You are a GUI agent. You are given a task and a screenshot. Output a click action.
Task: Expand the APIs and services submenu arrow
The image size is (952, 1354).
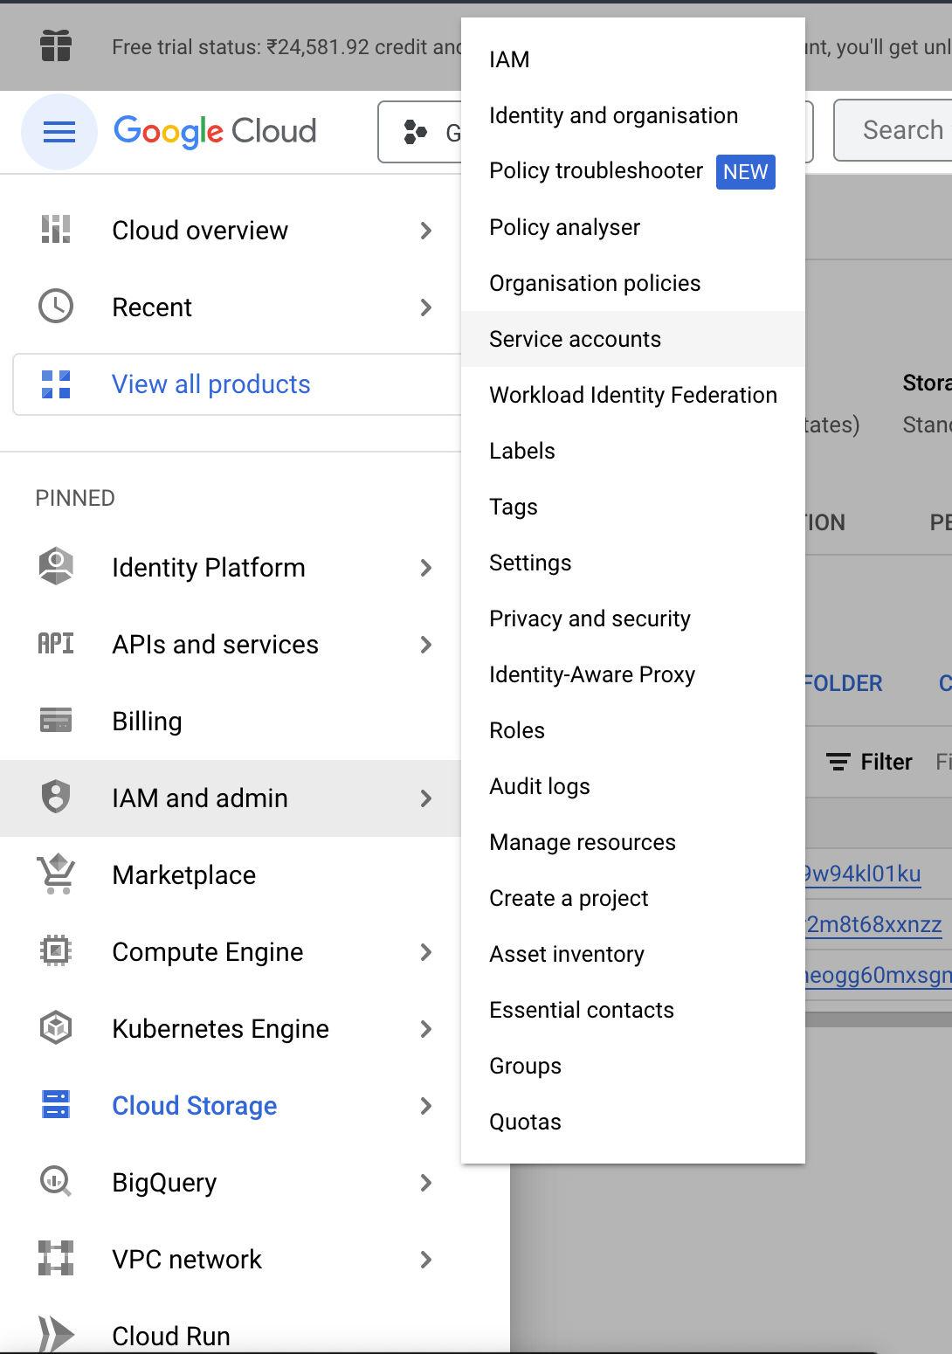[x=426, y=645]
